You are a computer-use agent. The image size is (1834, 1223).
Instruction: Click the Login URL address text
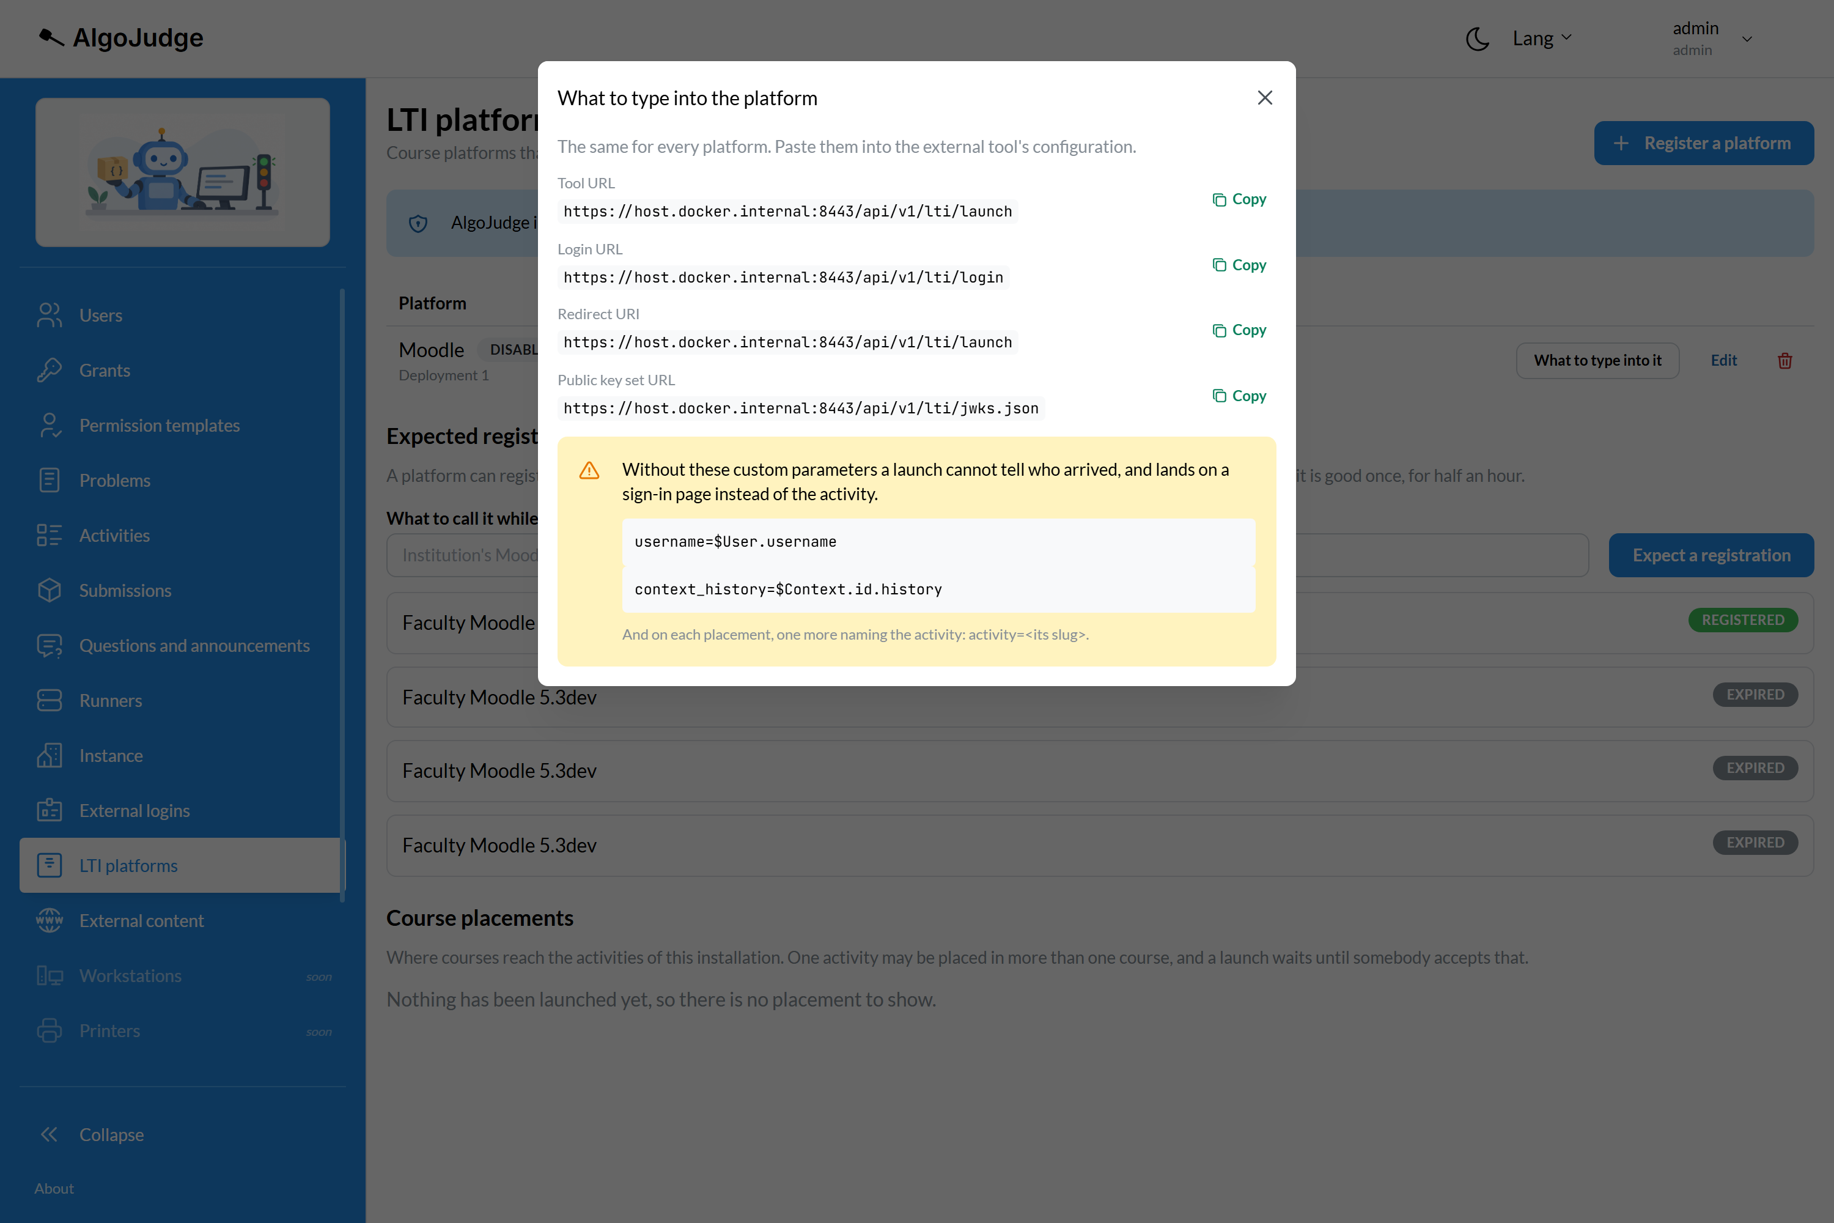(783, 278)
